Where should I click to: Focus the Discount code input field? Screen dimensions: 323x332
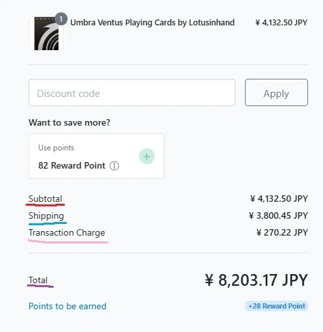pos(132,92)
